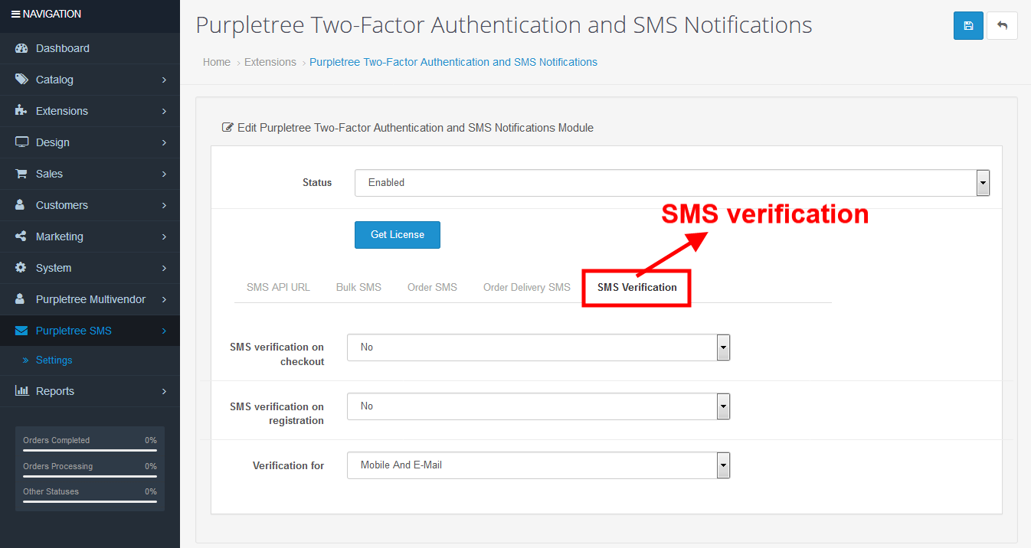Switch to the Order Delivery SMS tab
This screenshot has width=1031, height=548.
(527, 288)
